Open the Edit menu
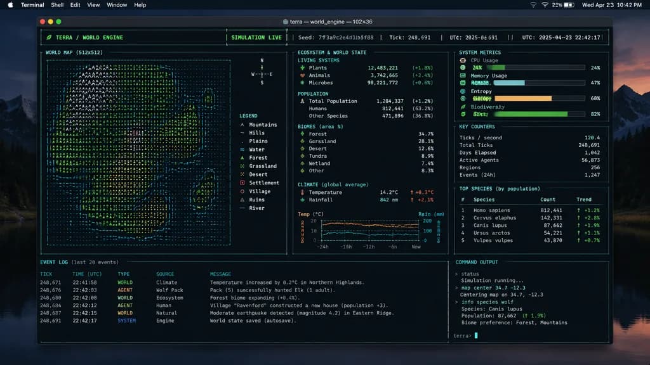 point(75,5)
